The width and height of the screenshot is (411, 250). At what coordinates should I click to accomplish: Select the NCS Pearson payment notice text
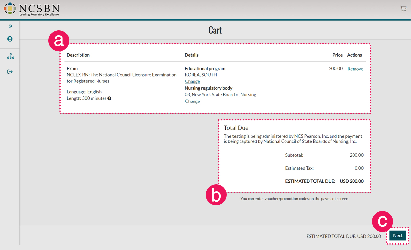click(x=293, y=139)
